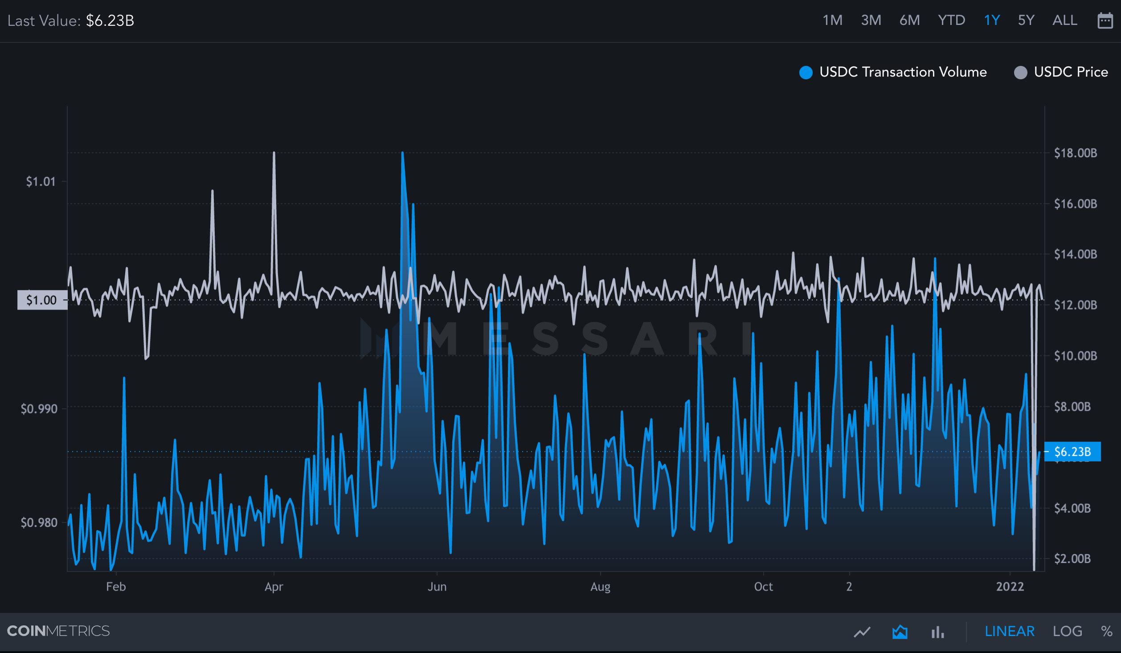The width and height of the screenshot is (1121, 653).
Task: Switch scale to percent mode
Action: [1106, 631]
